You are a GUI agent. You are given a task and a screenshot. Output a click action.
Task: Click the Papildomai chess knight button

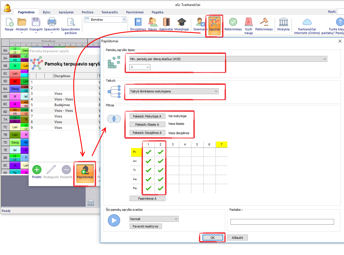[x=85, y=172]
